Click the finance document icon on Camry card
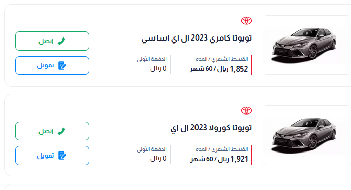 [62, 66]
